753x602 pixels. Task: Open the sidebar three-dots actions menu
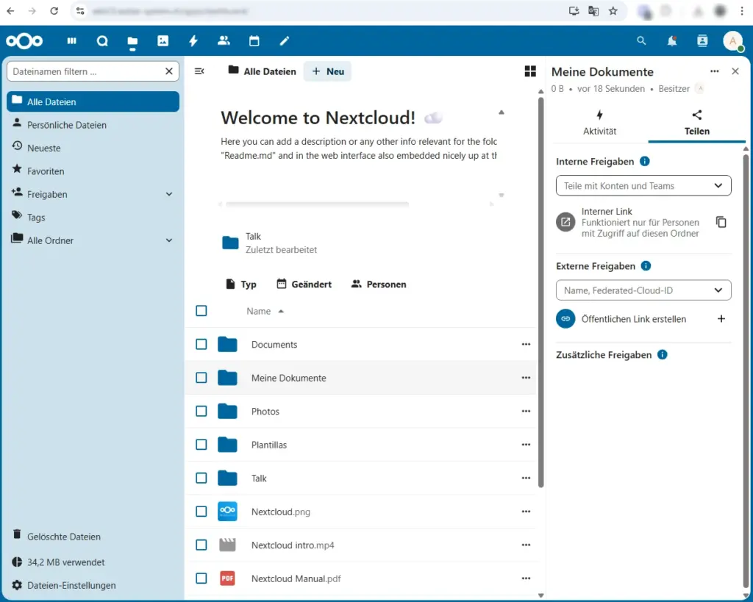(x=715, y=71)
